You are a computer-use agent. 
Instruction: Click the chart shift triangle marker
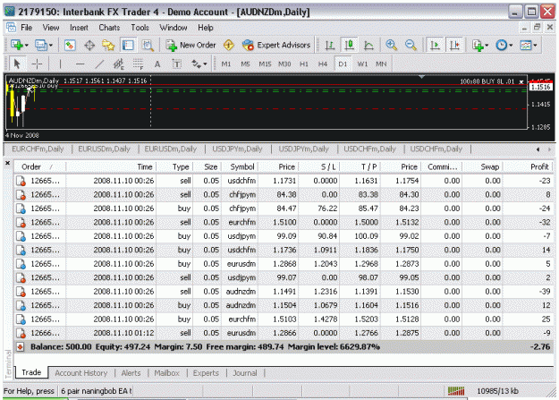[422, 77]
